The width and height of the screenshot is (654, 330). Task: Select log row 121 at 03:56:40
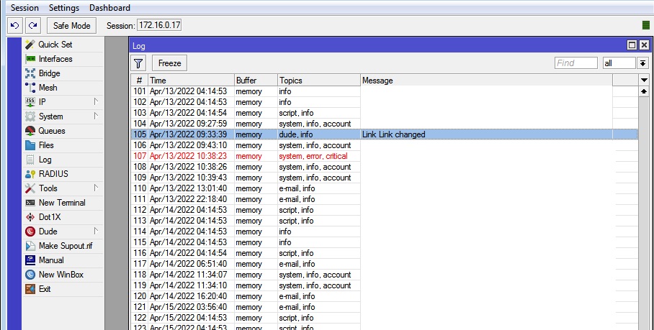click(x=384, y=307)
